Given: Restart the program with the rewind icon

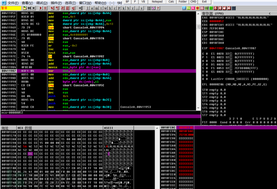Looking at the screenshot, I should [x=29, y=8].
